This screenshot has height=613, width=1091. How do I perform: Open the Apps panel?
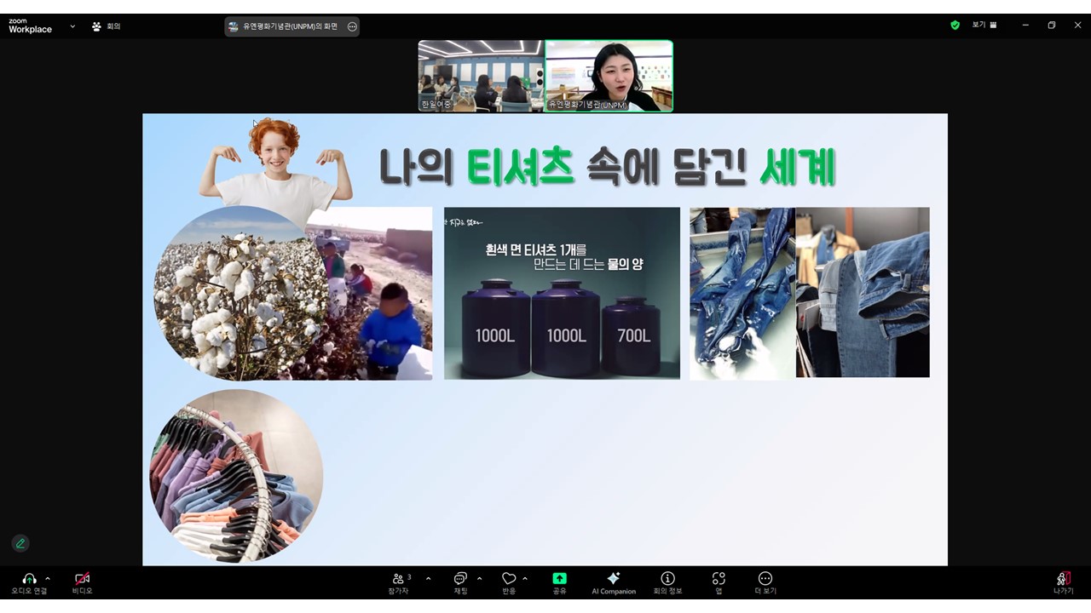(719, 579)
